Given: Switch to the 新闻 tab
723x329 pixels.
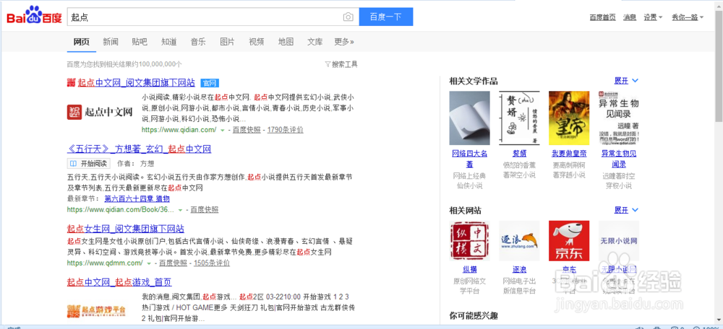Looking at the screenshot, I should pyautogui.click(x=111, y=42).
